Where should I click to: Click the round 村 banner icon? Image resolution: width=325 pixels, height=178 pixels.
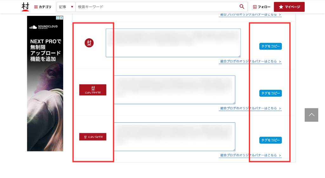point(89,43)
